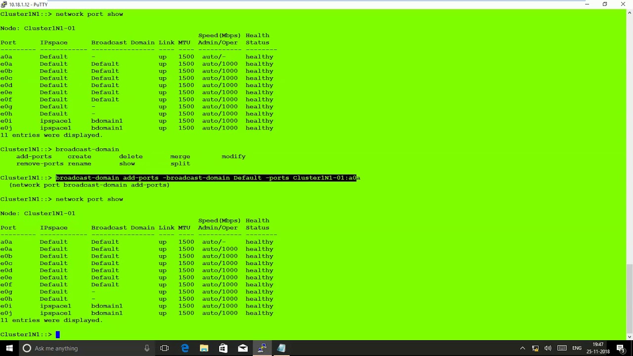Open File Explorer from taskbar

(204, 348)
